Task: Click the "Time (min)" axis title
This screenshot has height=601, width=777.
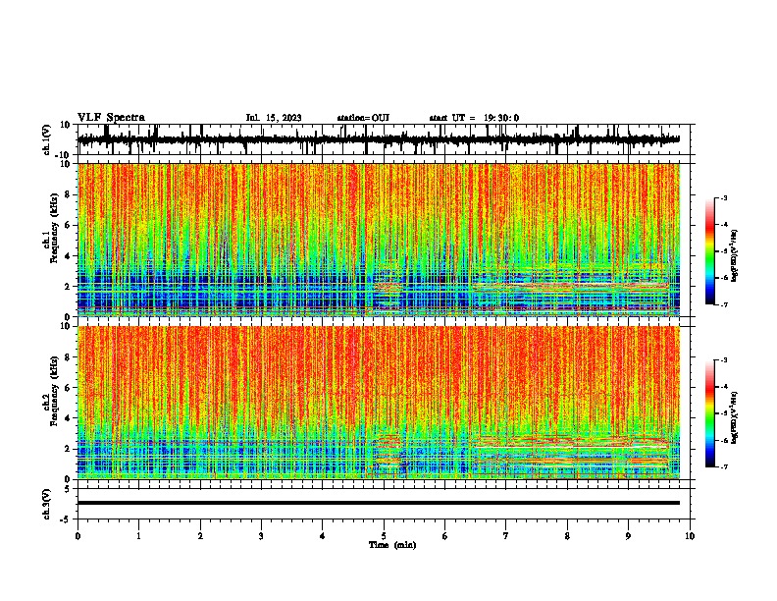Action: [x=392, y=545]
